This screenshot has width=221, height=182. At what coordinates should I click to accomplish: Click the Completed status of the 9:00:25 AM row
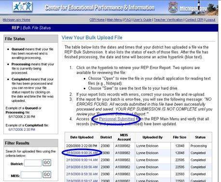[x=198, y=153]
